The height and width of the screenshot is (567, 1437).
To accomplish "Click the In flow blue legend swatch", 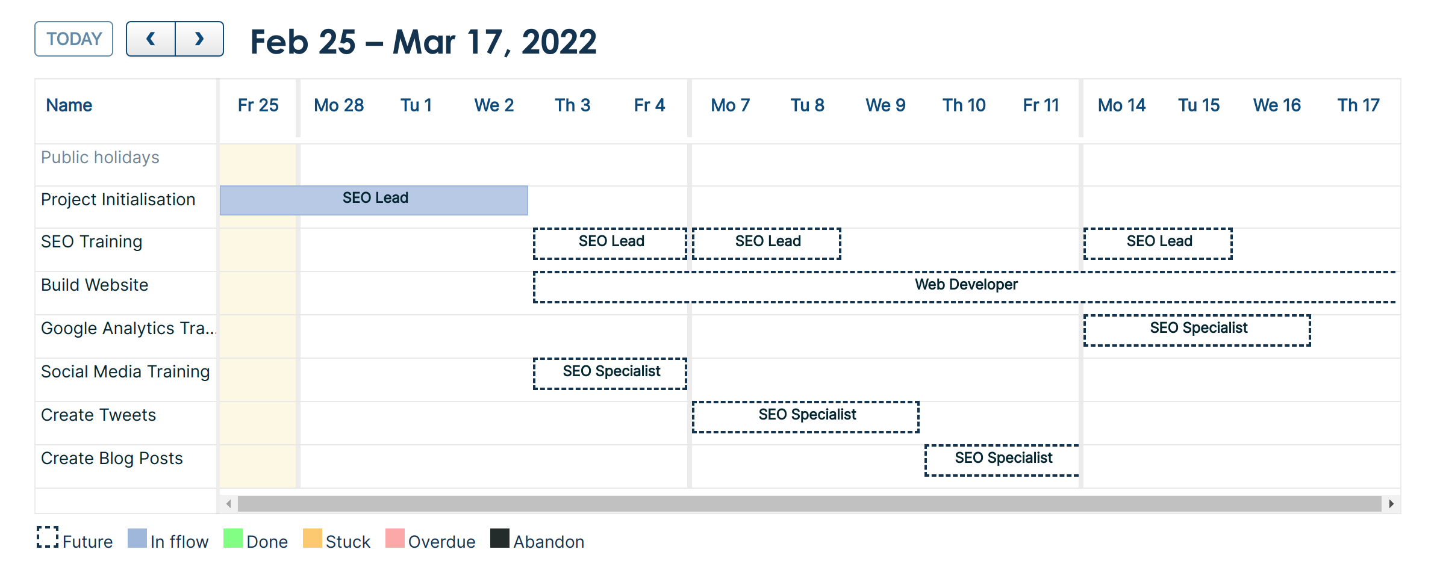I will click(137, 538).
